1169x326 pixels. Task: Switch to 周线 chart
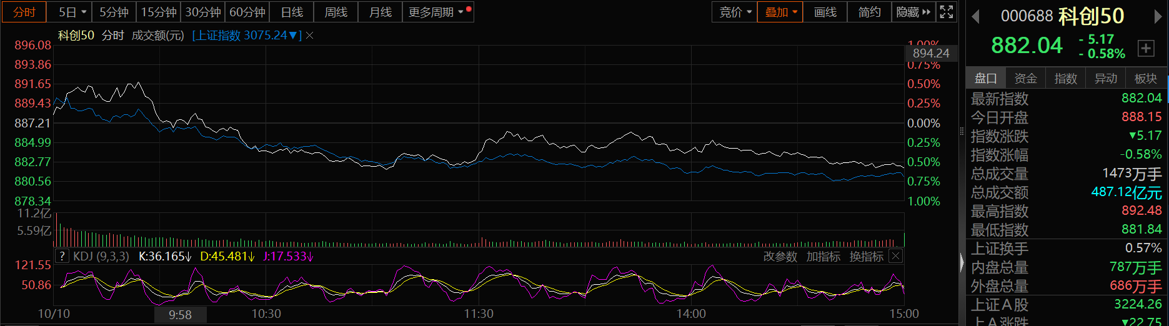(336, 12)
